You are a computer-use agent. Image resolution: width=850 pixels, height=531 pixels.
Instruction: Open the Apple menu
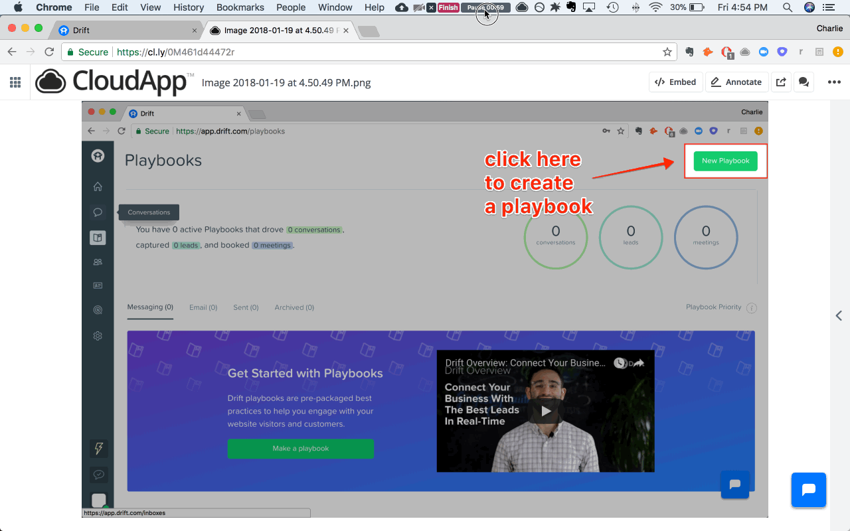[18, 7]
